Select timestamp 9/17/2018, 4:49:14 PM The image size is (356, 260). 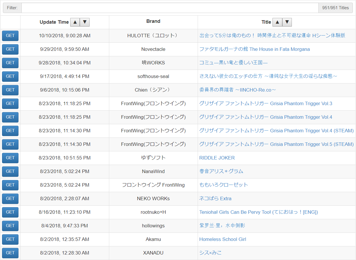tap(65, 77)
